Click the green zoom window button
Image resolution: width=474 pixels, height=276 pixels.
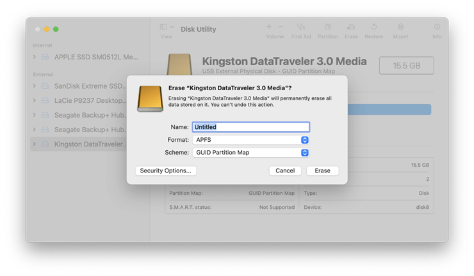pyautogui.click(x=56, y=29)
